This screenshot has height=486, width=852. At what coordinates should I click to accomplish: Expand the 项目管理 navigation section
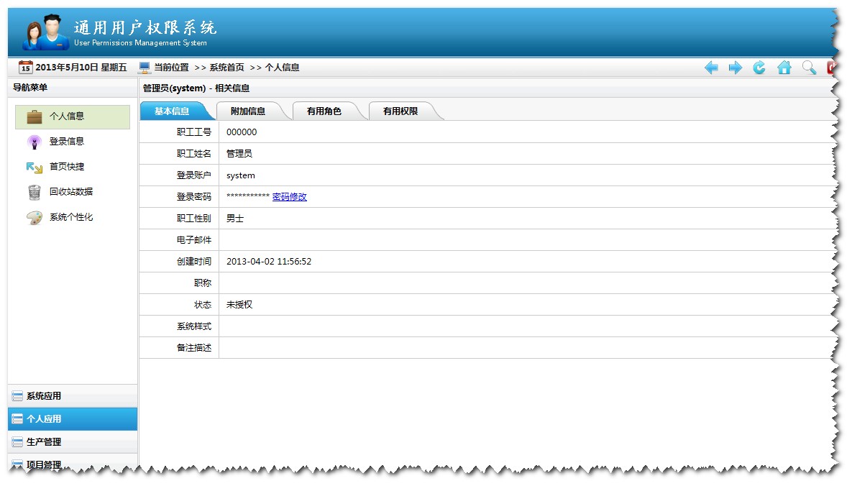43,464
